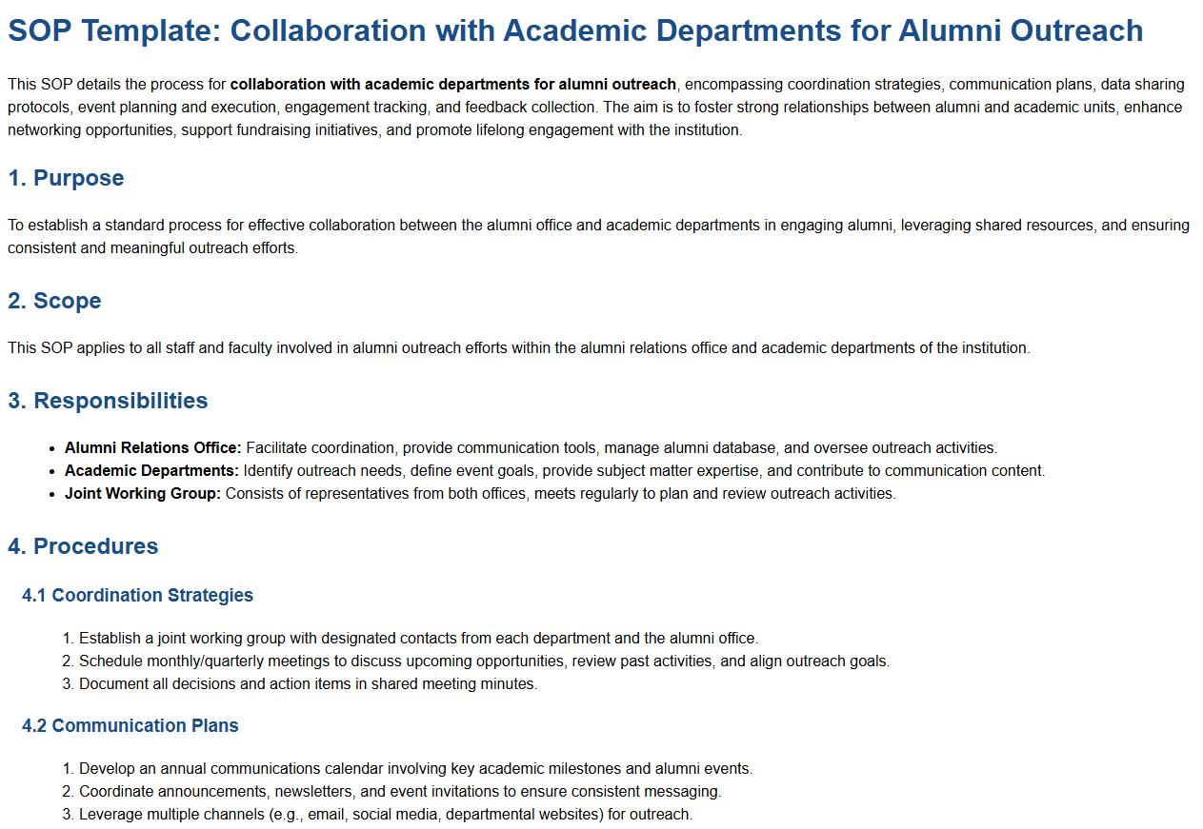This screenshot has width=1203, height=829.
Task: Click the 'Document all decisions' list item
Action: (x=308, y=684)
